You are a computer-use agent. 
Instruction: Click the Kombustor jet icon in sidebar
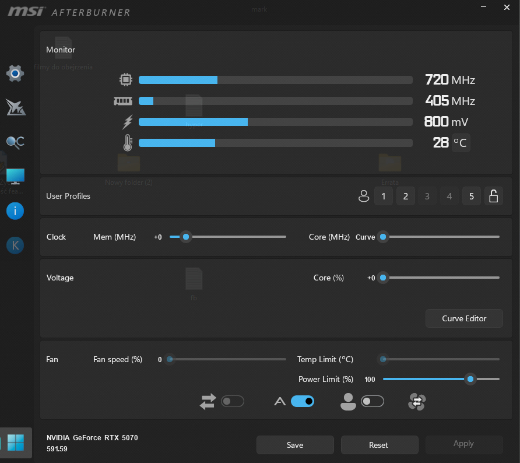pyautogui.click(x=15, y=107)
